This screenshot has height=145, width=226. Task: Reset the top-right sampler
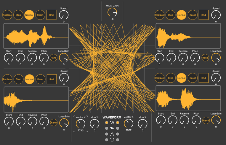pos(193,15)
